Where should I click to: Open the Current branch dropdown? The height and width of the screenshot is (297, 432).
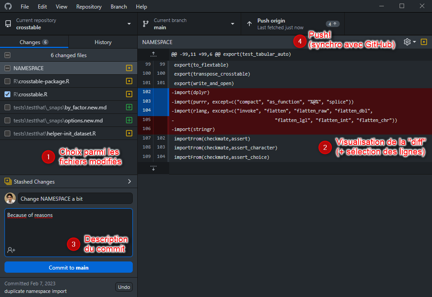tap(189, 24)
